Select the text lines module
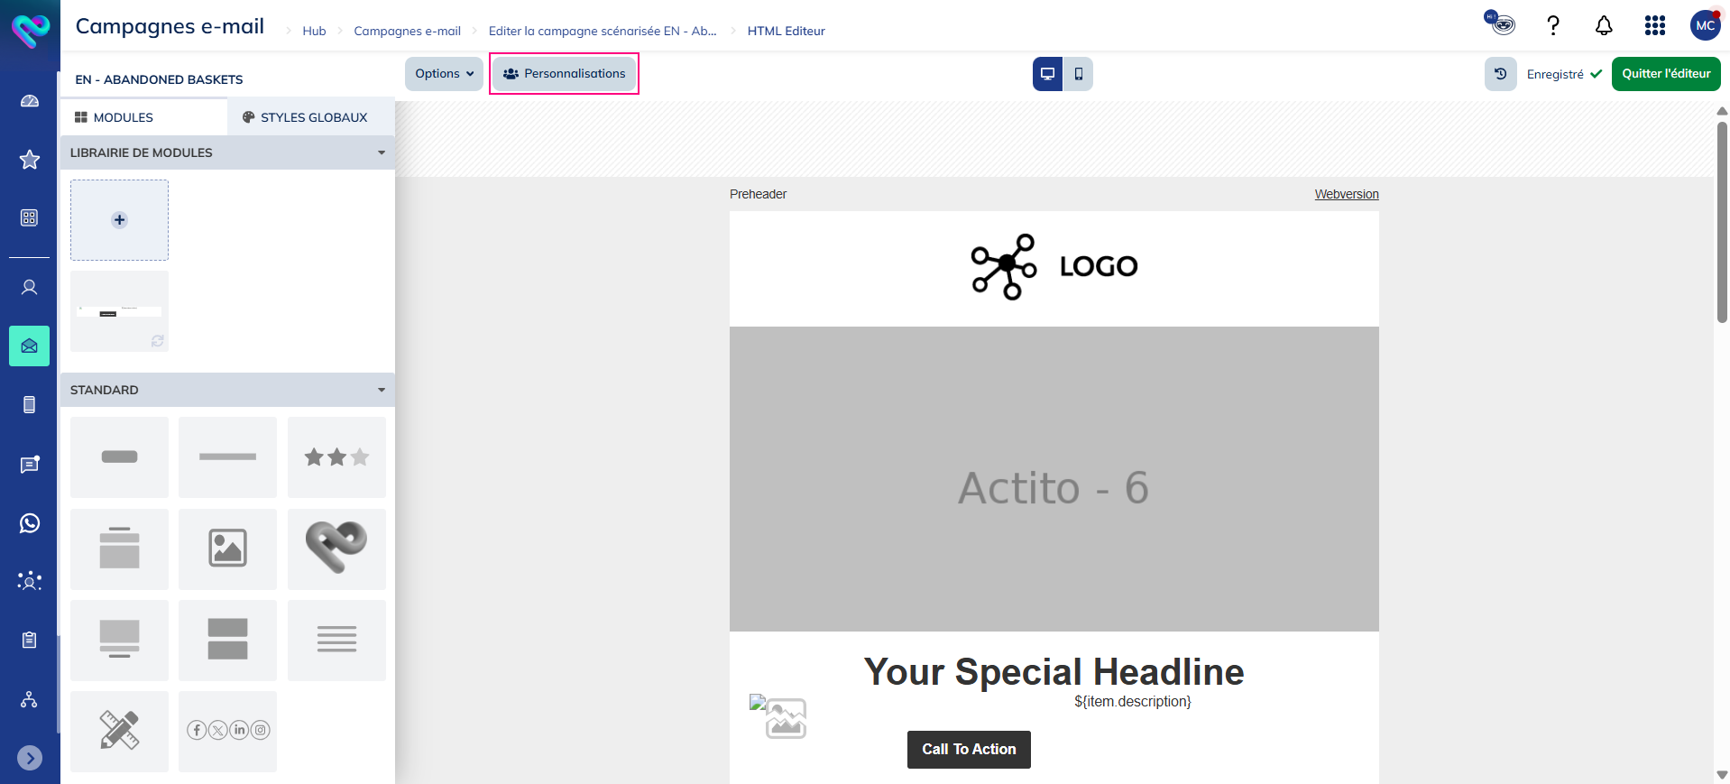The height and width of the screenshot is (784, 1730). pos(336,640)
